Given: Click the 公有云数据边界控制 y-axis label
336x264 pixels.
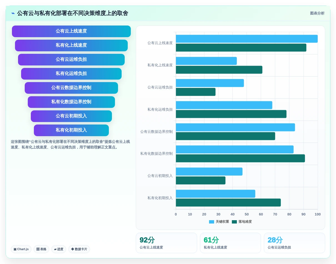Looking at the screenshot, I should (156, 132).
